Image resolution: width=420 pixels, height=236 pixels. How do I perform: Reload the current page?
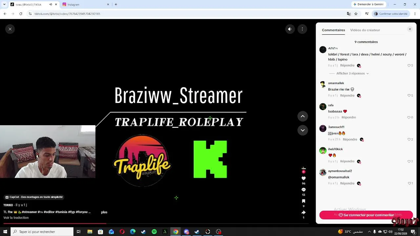click(x=21, y=14)
